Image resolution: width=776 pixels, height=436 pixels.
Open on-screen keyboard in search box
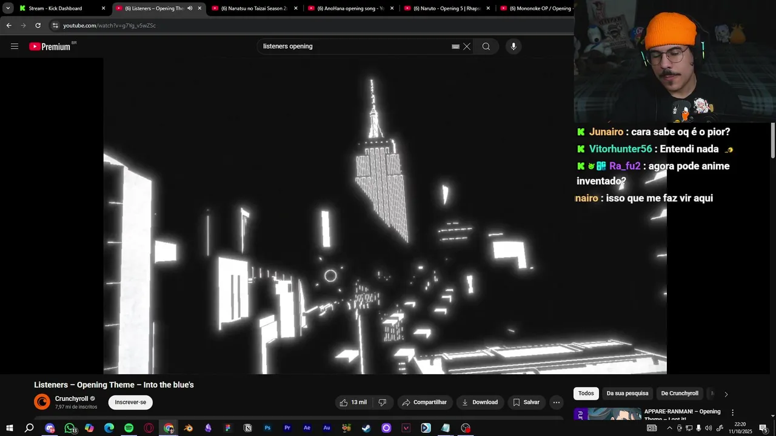pyautogui.click(x=455, y=47)
